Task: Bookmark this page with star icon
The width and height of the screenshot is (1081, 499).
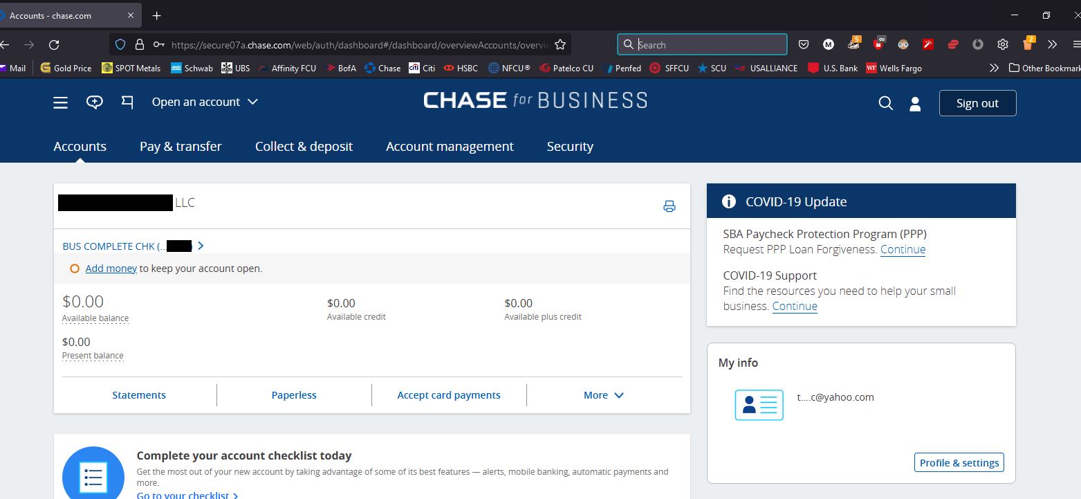Action: pyautogui.click(x=560, y=45)
